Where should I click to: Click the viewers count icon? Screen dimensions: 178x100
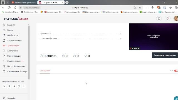63,56
